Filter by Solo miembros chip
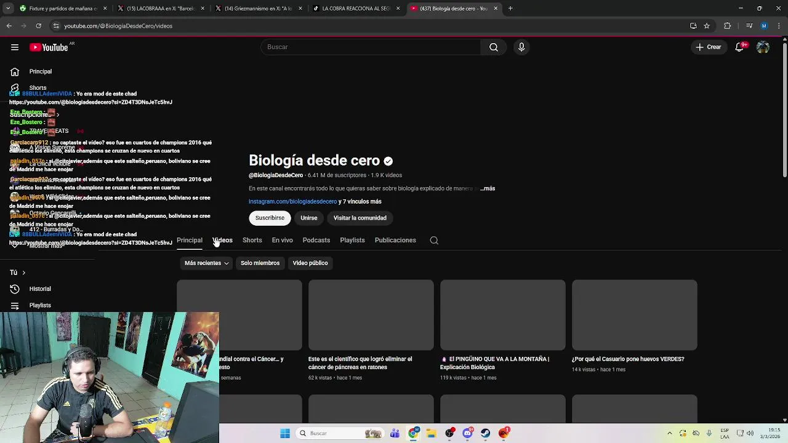The image size is (788, 443). click(x=260, y=263)
